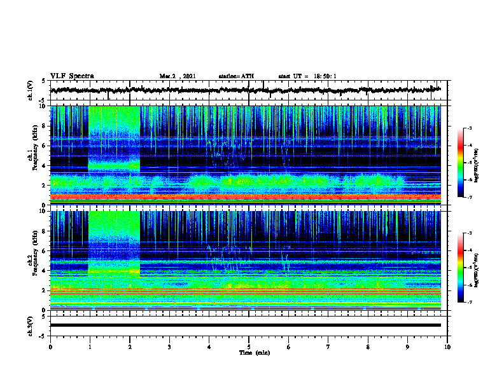Click the "Time (min)" axis title
Screen dimensions: 504x389
pyautogui.click(x=255, y=353)
